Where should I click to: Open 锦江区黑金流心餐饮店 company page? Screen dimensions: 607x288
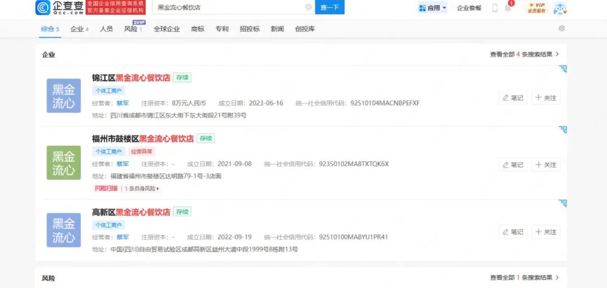click(x=131, y=77)
